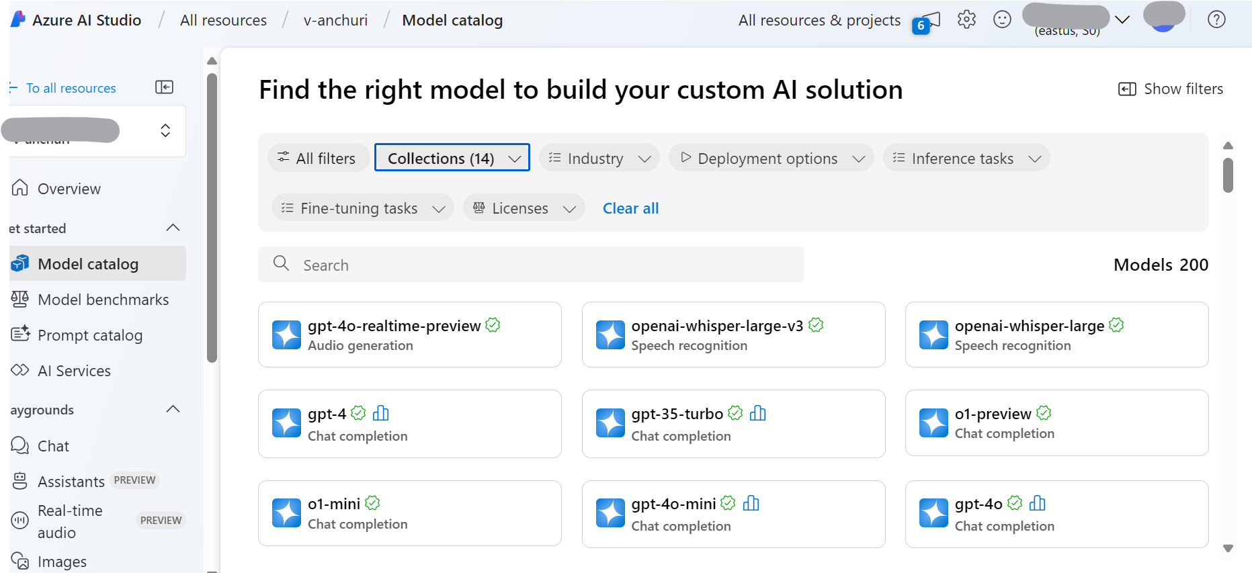The height and width of the screenshot is (573, 1252).
Task: Collapse the Get started sidebar section
Action: 173,228
